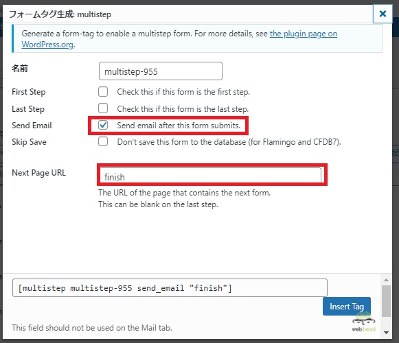Click the dialog title 'フォームタグ生成: multistep'

pyautogui.click(x=60, y=14)
